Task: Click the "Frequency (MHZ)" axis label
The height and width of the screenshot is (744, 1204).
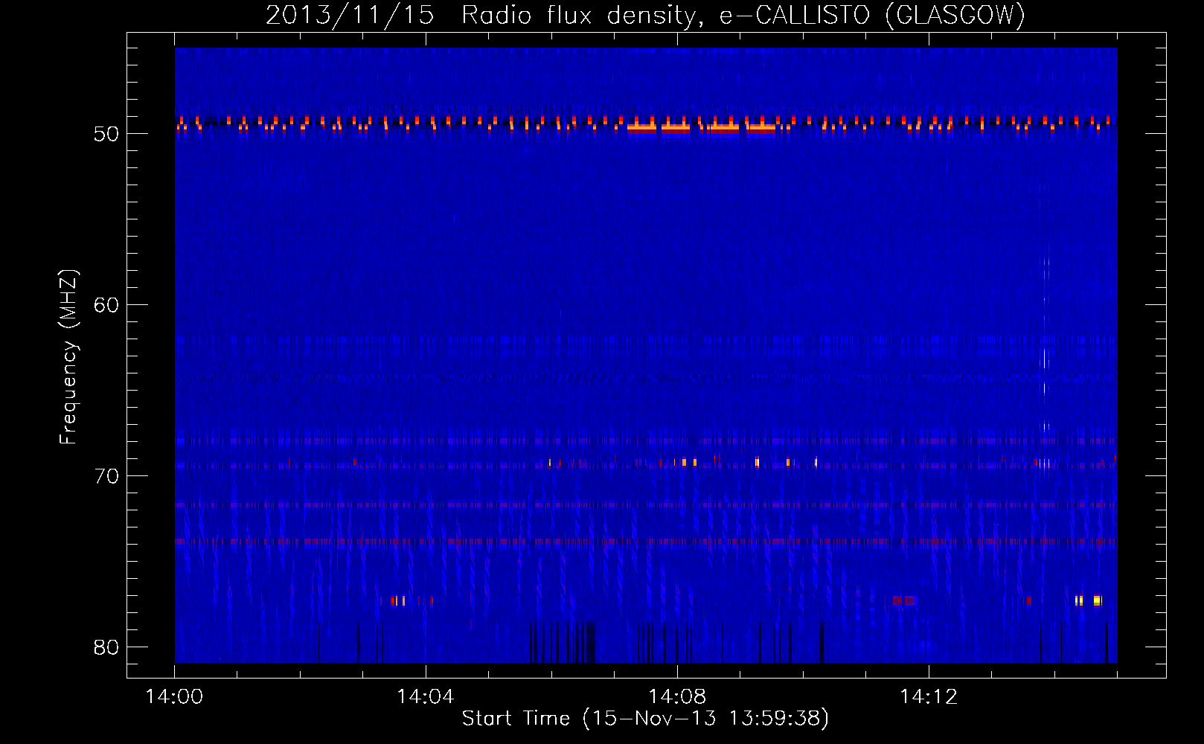Action: click(68, 357)
